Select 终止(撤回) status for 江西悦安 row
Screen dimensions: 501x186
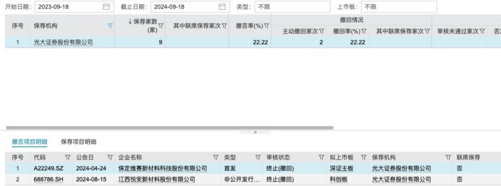[294, 180]
